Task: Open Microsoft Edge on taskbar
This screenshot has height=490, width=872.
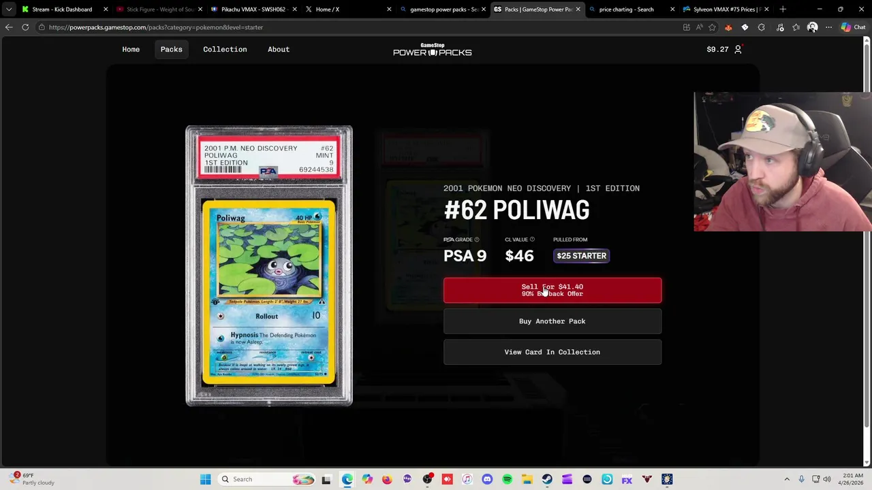Action: (x=347, y=479)
